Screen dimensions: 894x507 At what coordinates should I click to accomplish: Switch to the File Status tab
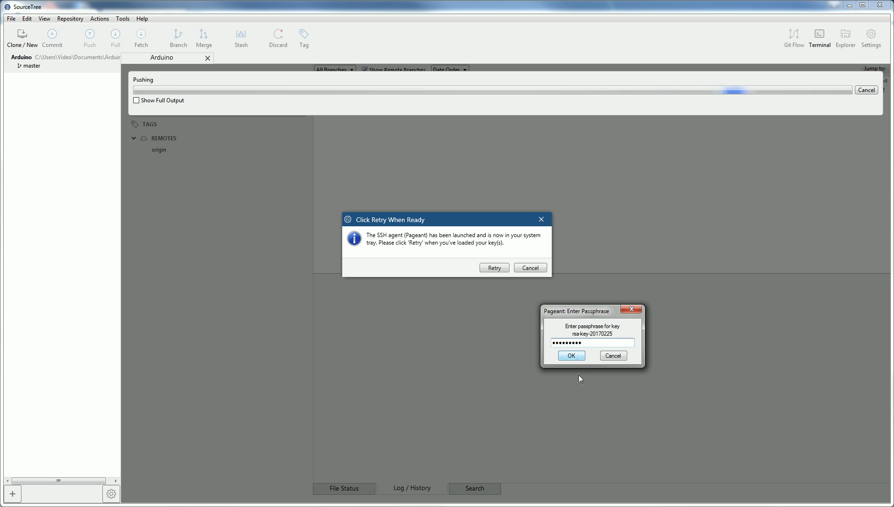point(344,488)
